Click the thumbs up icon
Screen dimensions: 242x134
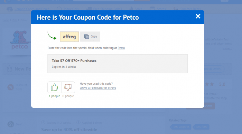point(54,87)
